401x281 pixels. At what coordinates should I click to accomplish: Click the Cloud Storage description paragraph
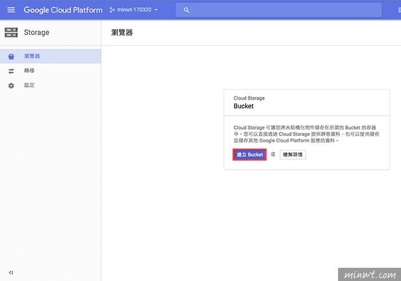(x=306, y=134)
